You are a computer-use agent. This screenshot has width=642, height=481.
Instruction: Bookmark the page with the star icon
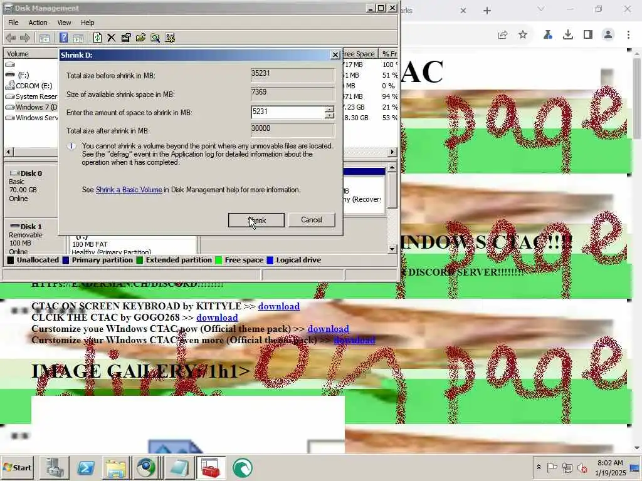pos(523,35)
